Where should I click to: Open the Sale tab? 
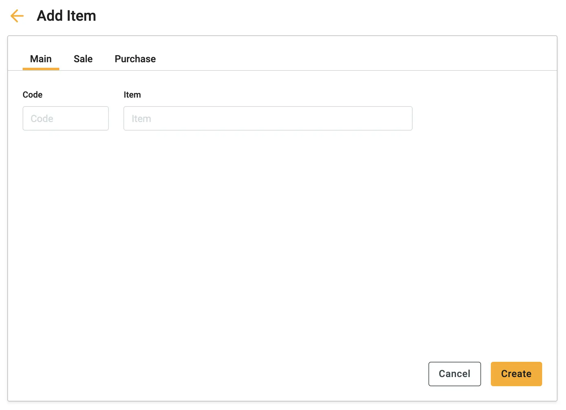83,59
